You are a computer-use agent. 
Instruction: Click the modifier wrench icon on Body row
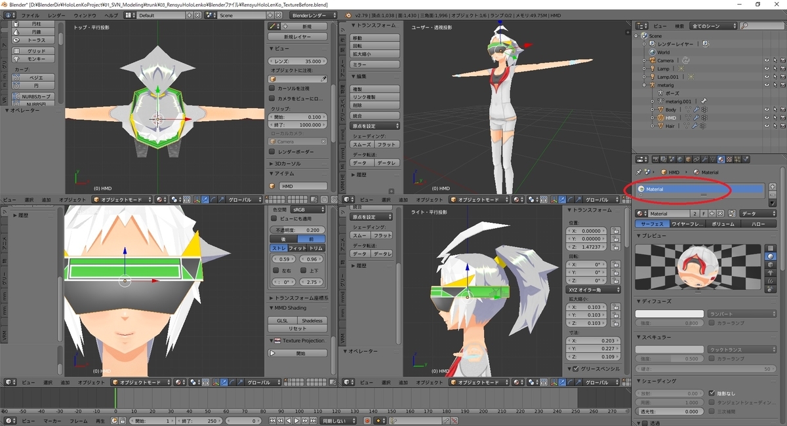(x=696, y=109)
